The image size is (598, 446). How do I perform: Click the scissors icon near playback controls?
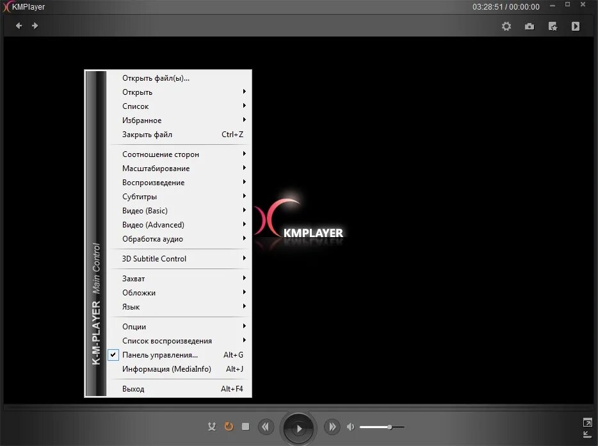(212, 426)
